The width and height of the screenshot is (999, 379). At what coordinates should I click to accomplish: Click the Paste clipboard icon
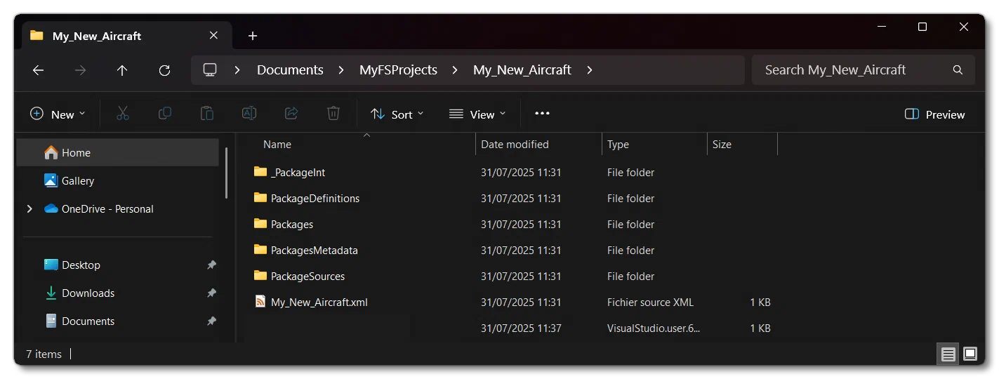click(x=207, y=114)
